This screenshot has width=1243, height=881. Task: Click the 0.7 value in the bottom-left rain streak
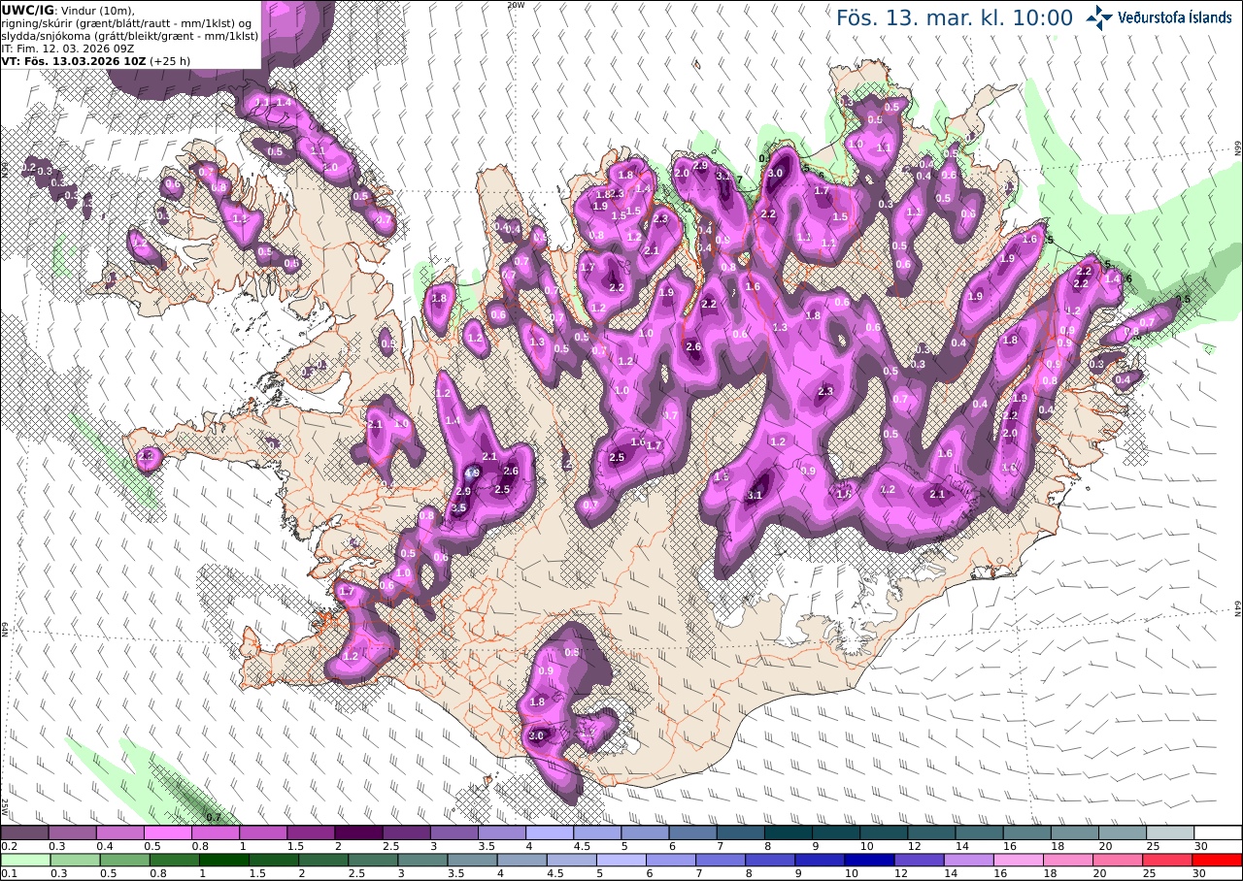click(x=214, y=817)
